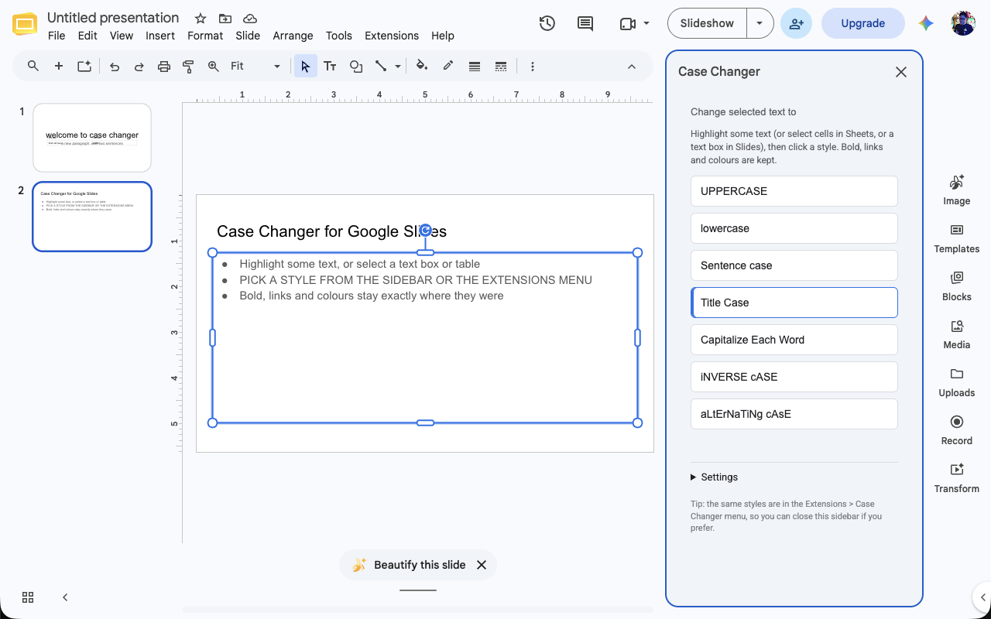Open the border color pencil
This screenshot has width=991, height=619.
[x=448, y=67]
